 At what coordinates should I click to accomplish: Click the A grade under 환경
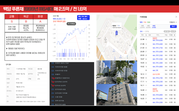pyautogui.click(x=40, y=21)
